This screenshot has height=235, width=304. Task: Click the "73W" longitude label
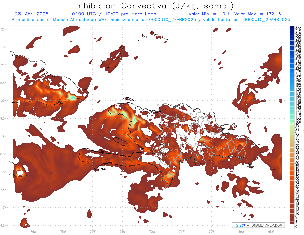(122, 231)
